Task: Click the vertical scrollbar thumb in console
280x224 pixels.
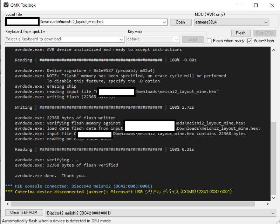Action: pyautogui.click(x=274, y=158)
